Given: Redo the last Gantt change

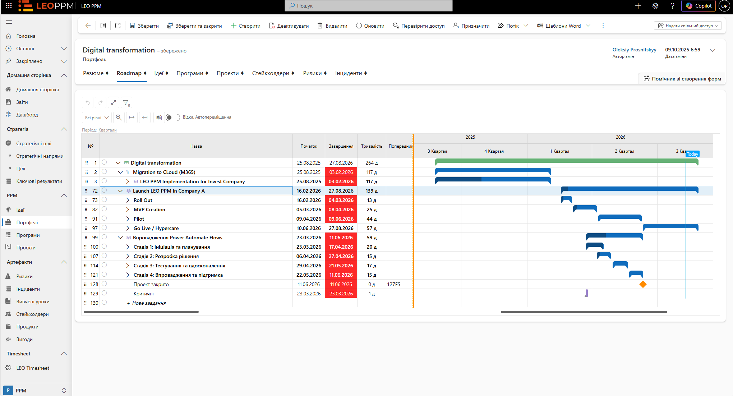Looking at the screenshot, I should pyautogui.click(x=101, y=103).
